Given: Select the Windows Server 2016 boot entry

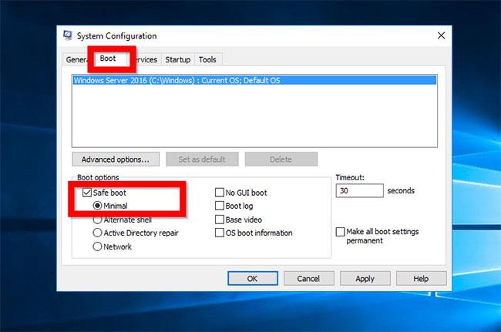Looking at the screenshot, I should (x=254, y=80).
